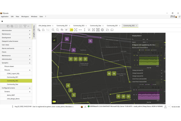181x121 pixels.
Task: Click the green connection status indicator
Action: pyautogui.click(x=89, y=106)
